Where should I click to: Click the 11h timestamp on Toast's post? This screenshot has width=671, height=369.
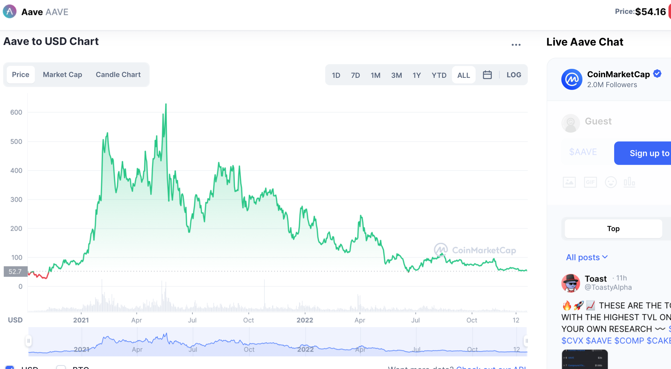[x=621, y=278]
